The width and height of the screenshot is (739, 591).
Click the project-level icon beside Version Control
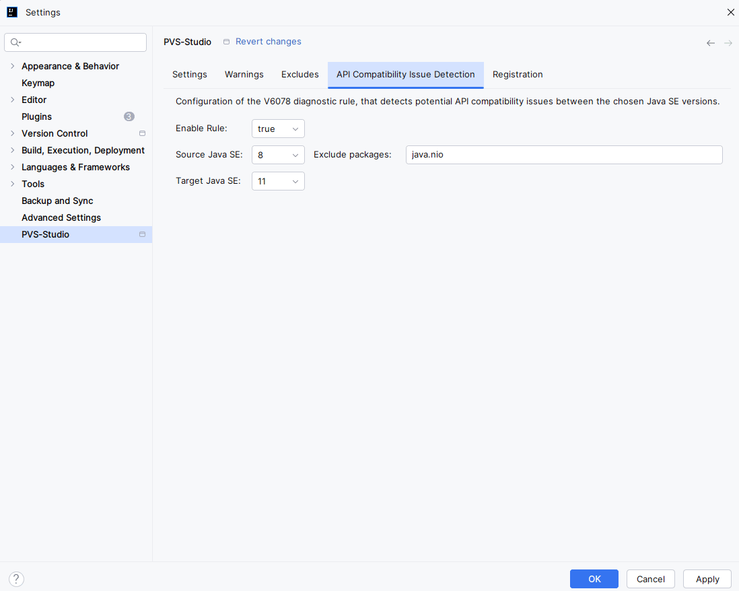(x=142, y=133)
